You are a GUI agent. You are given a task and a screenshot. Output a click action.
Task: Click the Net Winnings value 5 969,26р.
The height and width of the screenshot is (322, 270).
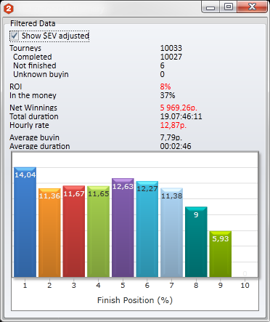click(x=179, y=108)
